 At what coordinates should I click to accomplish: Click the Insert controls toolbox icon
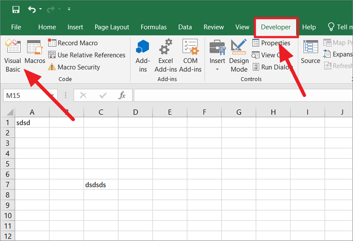pyautogui.click(x=217, y=48)
